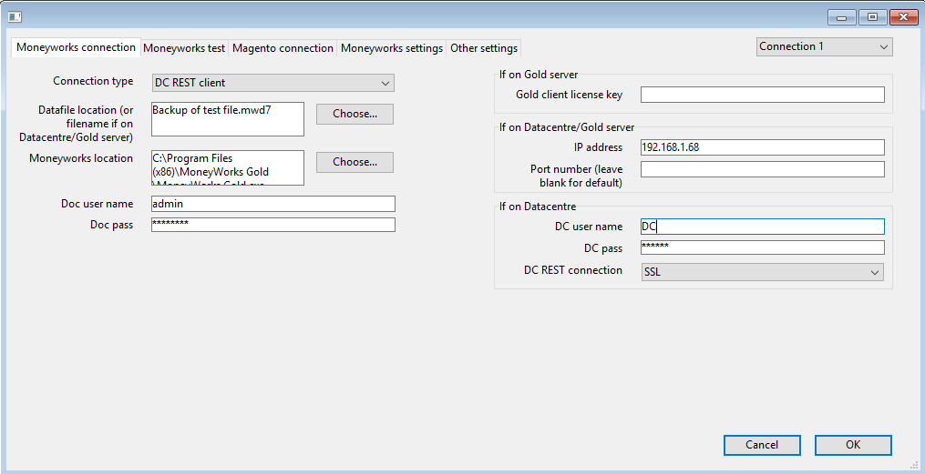Open the DC REST connection SSL dropdown
925x474 pixels.
point(762,272)
